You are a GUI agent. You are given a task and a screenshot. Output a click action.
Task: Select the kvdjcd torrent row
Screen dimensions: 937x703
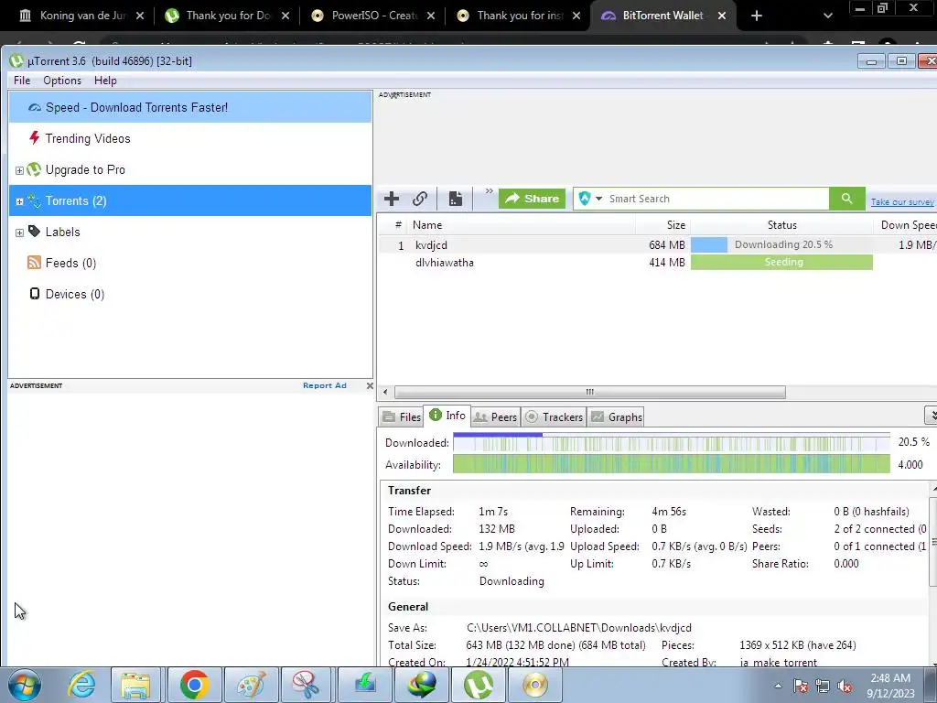[x=656, y=245]
